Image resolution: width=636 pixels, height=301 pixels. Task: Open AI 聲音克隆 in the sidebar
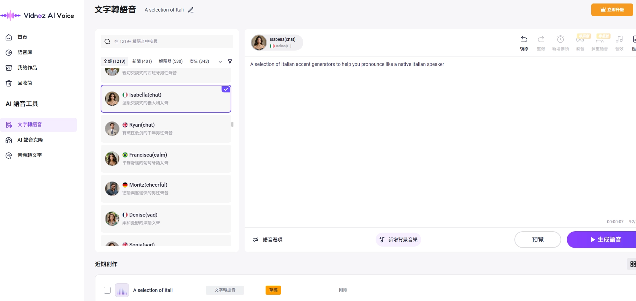pyautogui.click(x=30, y=140)
